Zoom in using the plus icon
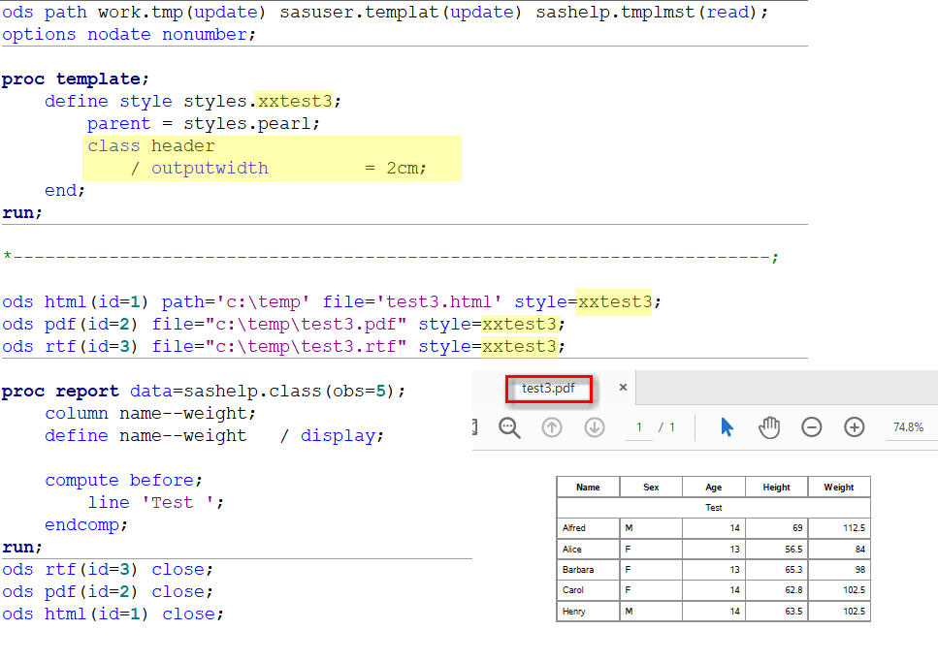The image size is (938, 661). 854,426
